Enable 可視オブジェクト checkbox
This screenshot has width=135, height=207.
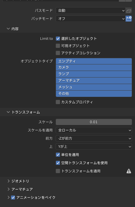pos(58,46)
